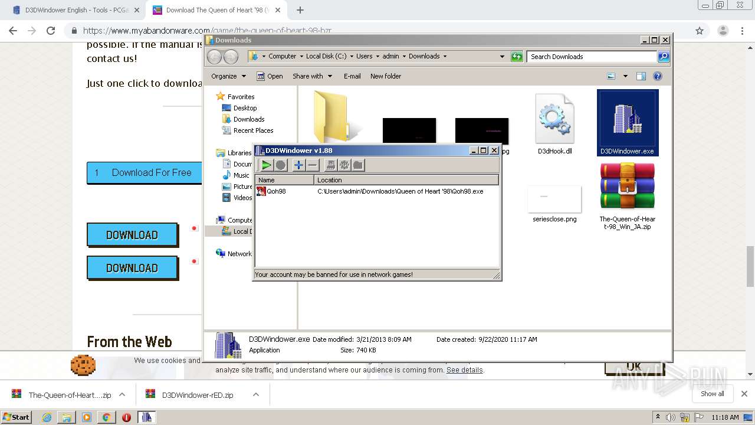This screenshot has width=755, height=425.
Task: Click the search magnifier in Explorer
Action: 664,57
